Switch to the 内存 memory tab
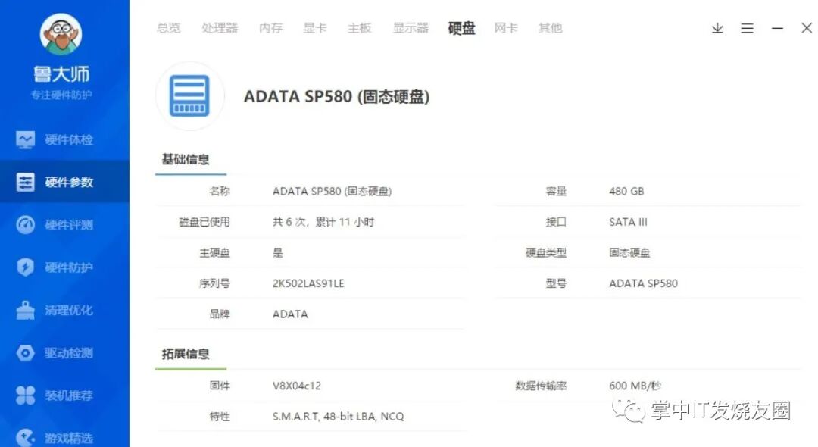818x447 pixels. 270,28
